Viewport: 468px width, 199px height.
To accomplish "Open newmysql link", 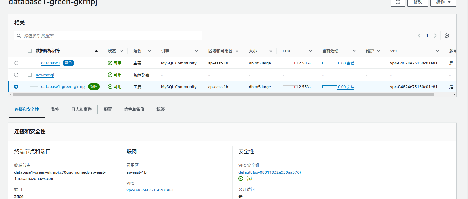I will tap(45, 75).
